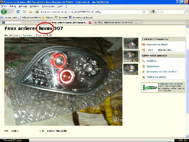Screen dimensions: 189x142
Task: Click the Cetelem logo banner
Action: 149,87
